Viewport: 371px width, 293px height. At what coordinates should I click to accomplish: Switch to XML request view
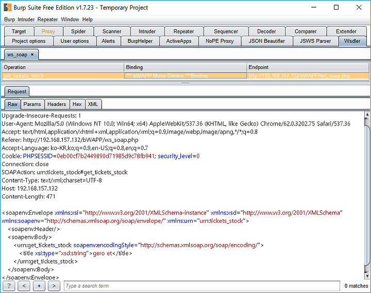click(93, 104)
